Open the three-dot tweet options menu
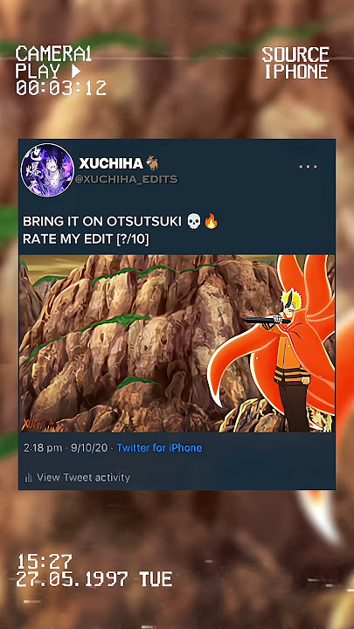This screenshot has width=354, height=629. [308, 167]
